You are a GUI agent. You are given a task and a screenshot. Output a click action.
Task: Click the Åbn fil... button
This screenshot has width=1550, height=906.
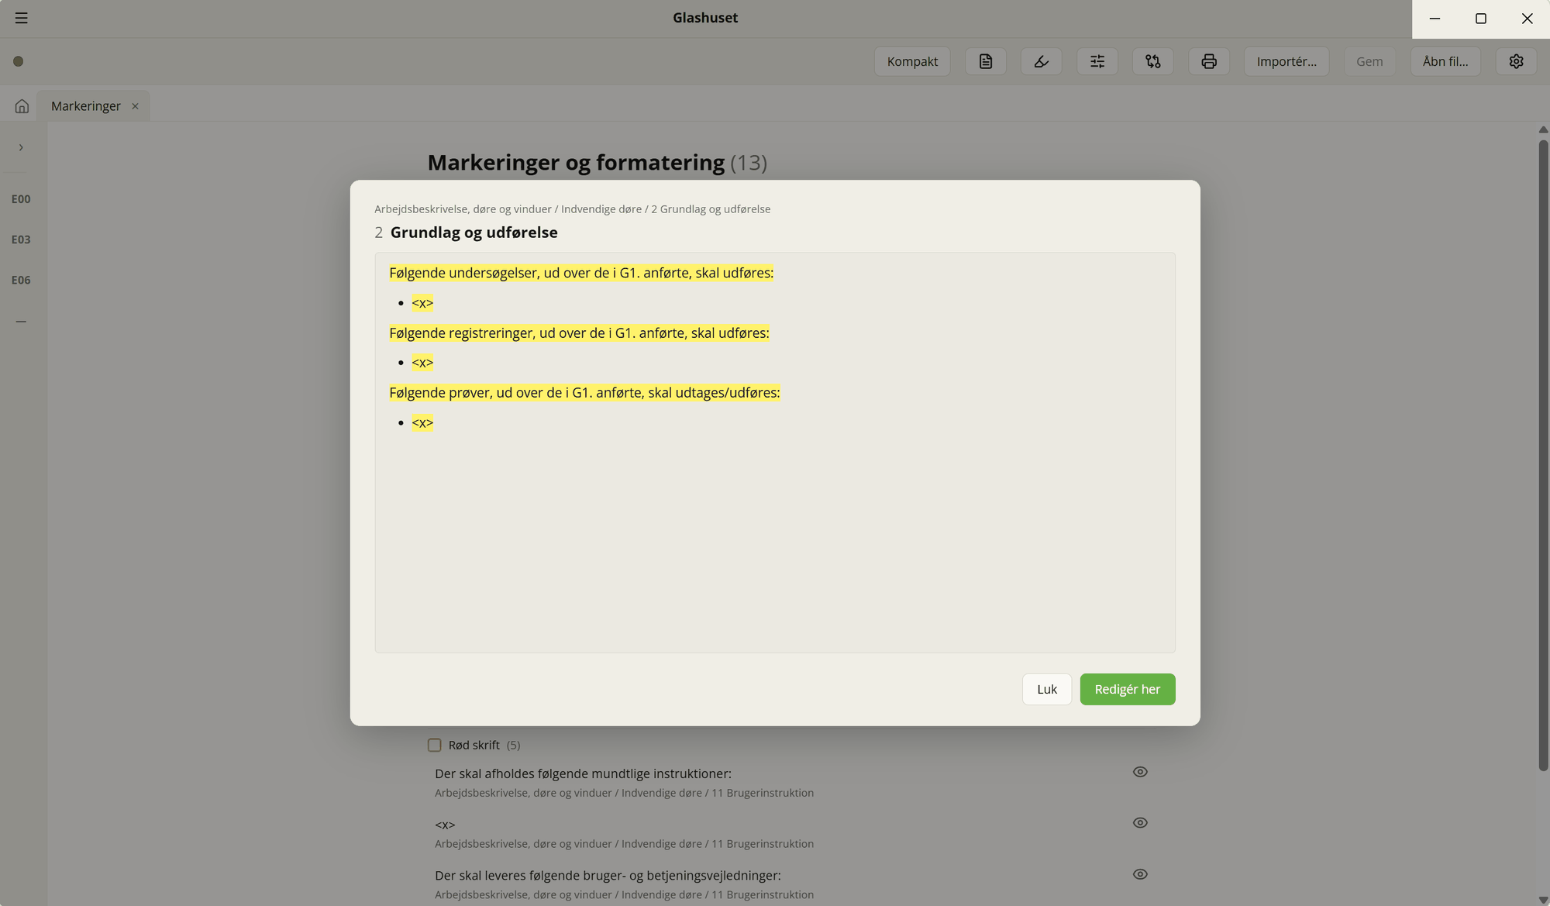point(1445,61)
